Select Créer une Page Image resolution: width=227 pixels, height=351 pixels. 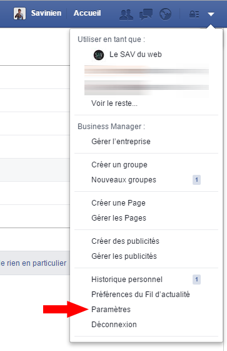(x=118, y=203)
